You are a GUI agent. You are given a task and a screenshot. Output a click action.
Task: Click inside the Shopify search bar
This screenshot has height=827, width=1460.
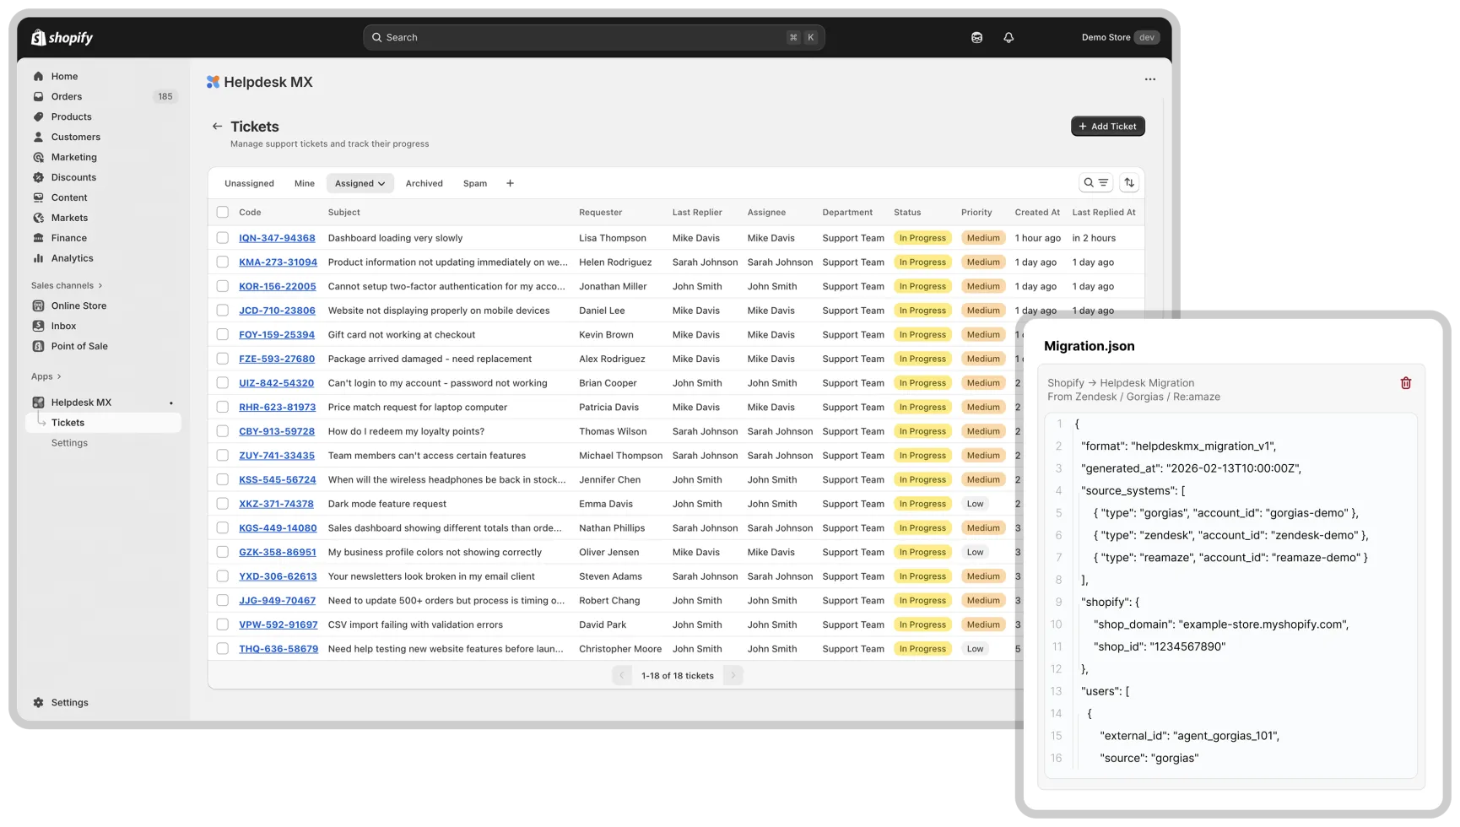pos(591,37)
